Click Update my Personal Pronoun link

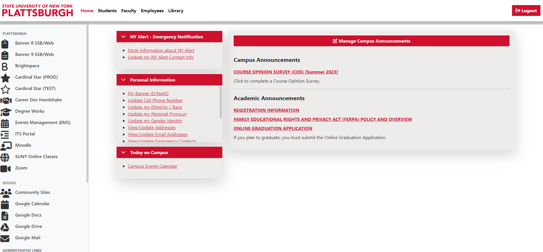tap(157, 114)
